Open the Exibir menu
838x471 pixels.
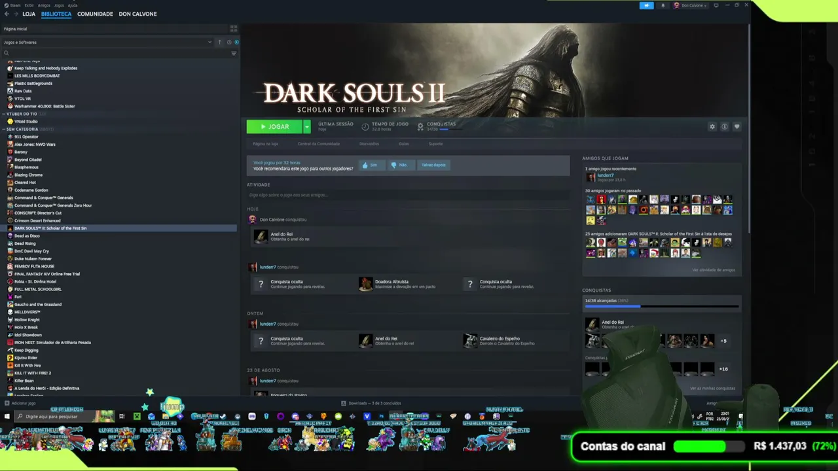pyautogui.click(x=29, y=5)
